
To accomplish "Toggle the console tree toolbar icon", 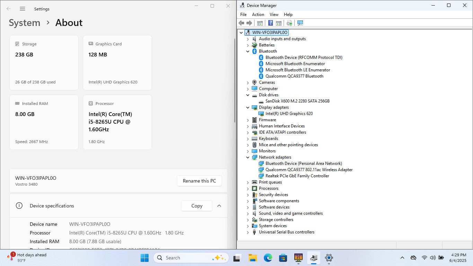I will click(x=260, y=23).
